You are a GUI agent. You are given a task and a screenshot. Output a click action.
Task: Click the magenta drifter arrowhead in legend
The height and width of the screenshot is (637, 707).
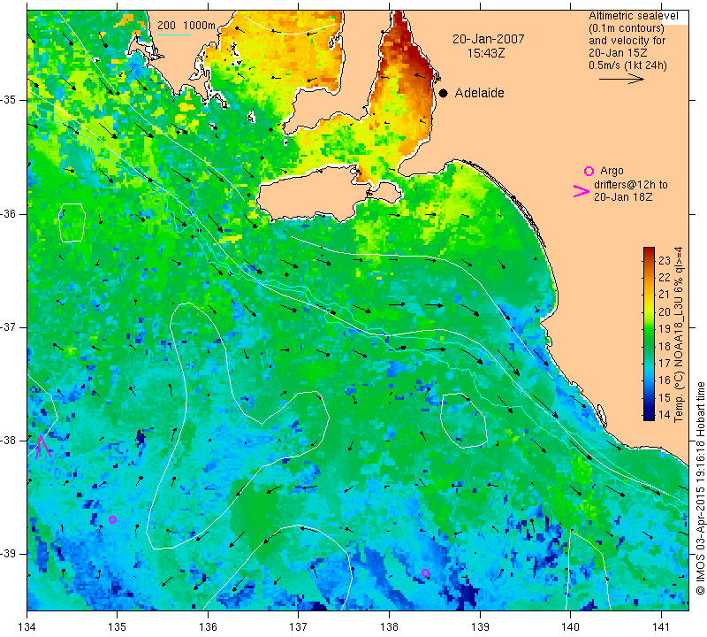coord(582,191)
